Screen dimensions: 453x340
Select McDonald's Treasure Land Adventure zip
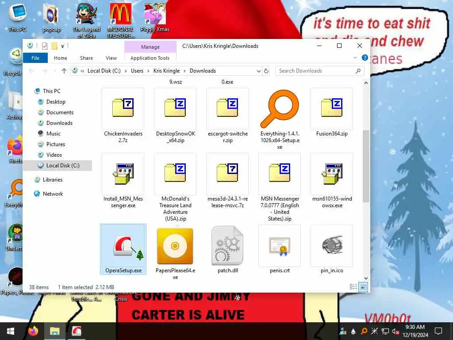pos(175,187)
